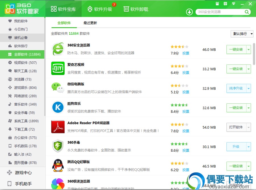Screen dimensions: 256x190
Task: Open 软件排行 in sidebar
Action: pyautogui.click(x=22, y=46)
